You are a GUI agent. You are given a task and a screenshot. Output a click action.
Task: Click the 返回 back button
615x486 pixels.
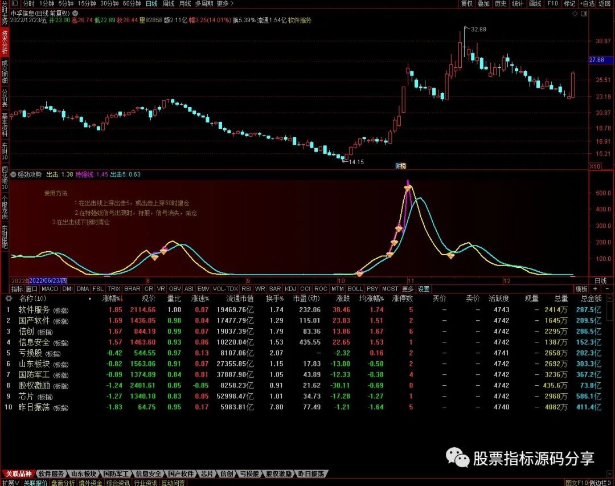coord(604,3)
